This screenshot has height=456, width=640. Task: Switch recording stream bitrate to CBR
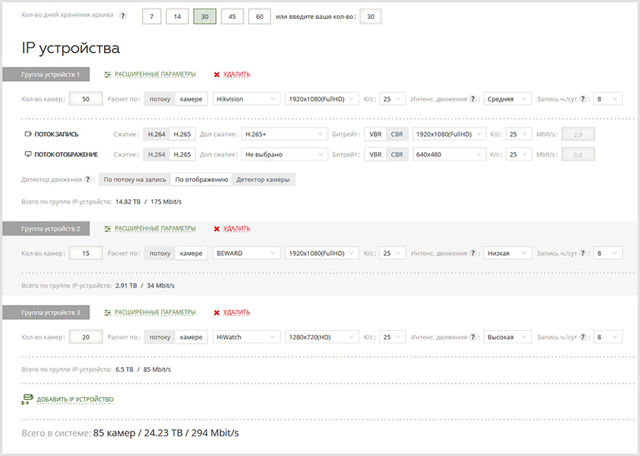click(x=396, y=134)
